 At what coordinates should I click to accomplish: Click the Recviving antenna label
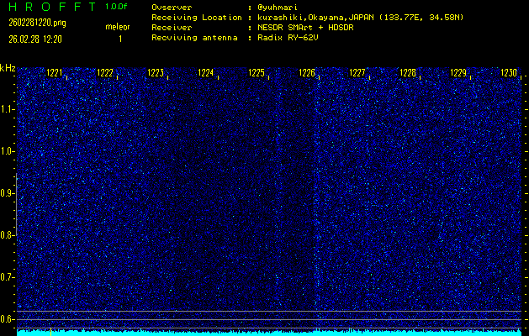pyautogui.click(x=194, y=38)
